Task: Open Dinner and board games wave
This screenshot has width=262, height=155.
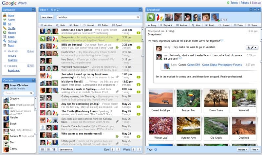Action: (90, 31)
